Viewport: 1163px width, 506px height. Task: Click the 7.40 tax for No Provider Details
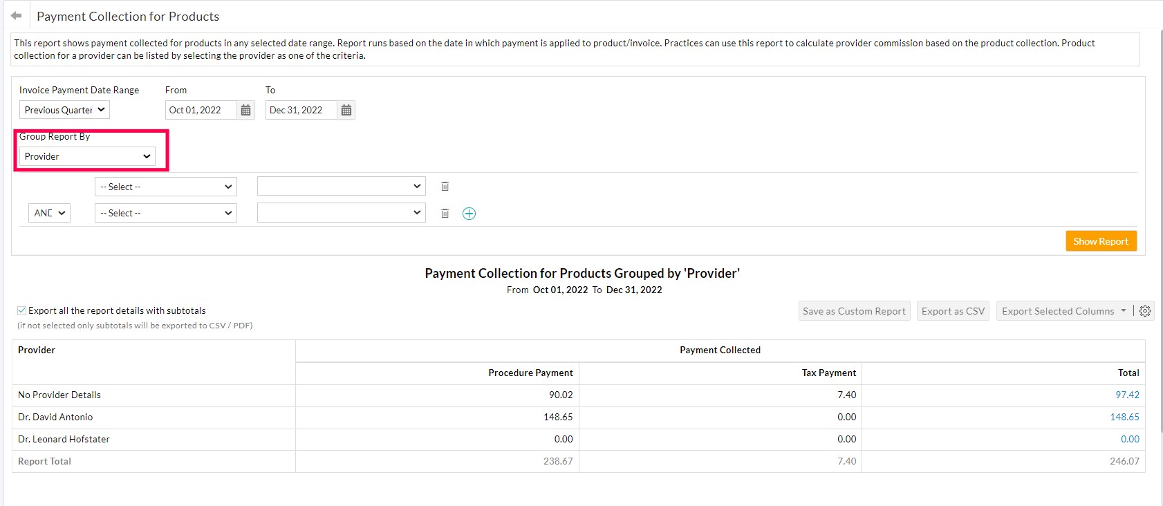tap(846, 395)
